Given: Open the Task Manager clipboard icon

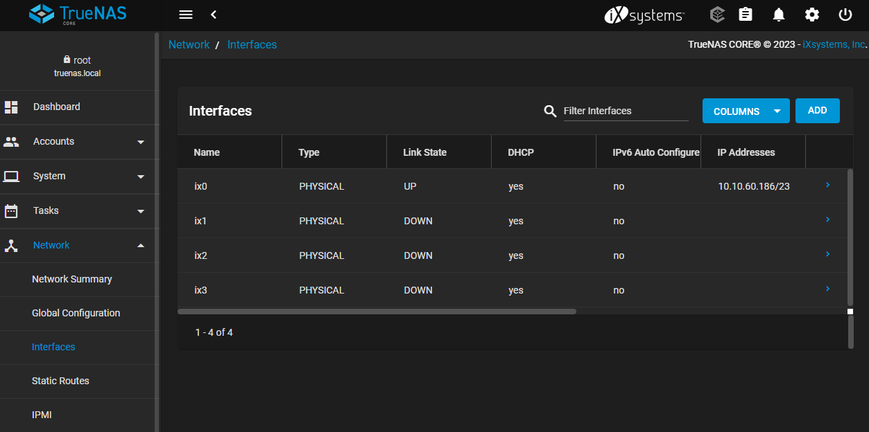Looking at the screenshot, I should (x=746, y=15).
